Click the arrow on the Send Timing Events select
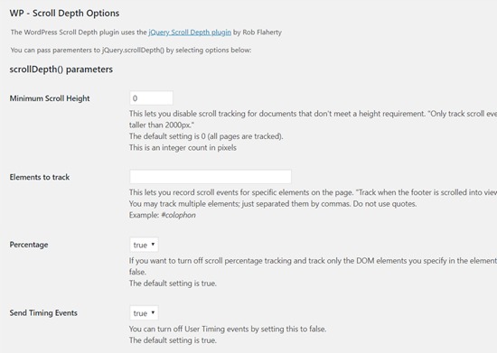497x353 pixels. pos(153,312)
